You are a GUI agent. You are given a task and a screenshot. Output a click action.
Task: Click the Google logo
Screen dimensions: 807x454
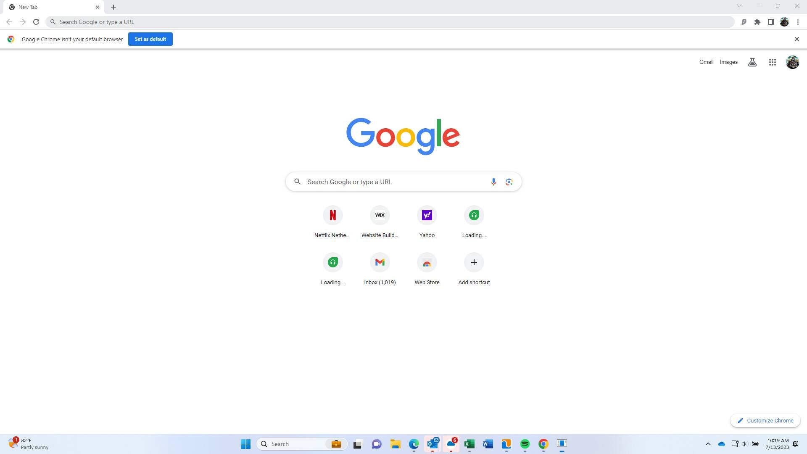tap(403, 136)
